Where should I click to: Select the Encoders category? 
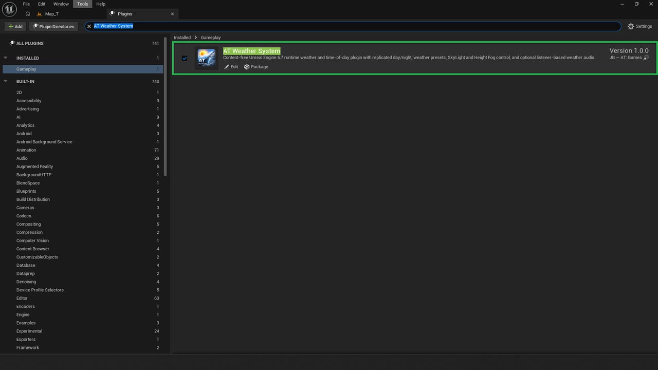coord(82,306)
